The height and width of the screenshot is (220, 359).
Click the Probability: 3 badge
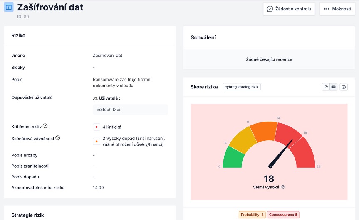(252, 215)
